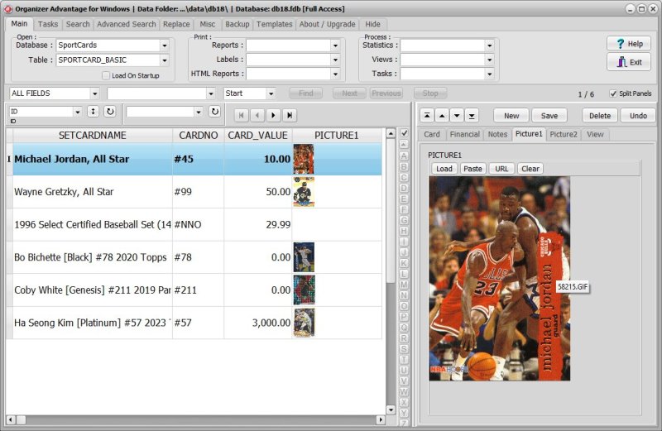Expand the Reports dropdown
Viewport: 662px width, 431px height.
[x=335, y=45]
